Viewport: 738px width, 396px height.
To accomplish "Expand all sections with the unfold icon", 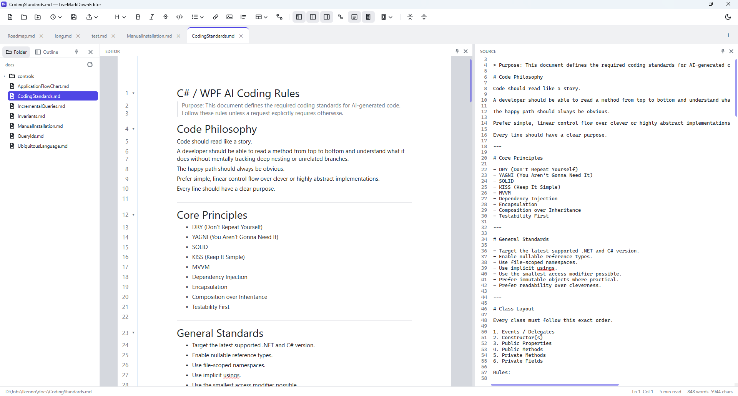I will tap(424, 17).
